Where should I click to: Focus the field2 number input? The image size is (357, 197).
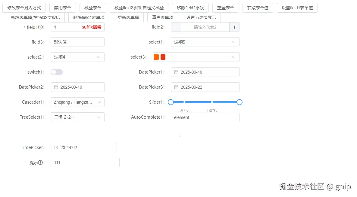point(205,27)
